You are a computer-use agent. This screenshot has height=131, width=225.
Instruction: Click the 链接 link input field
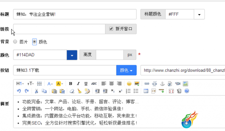point(59,29)
